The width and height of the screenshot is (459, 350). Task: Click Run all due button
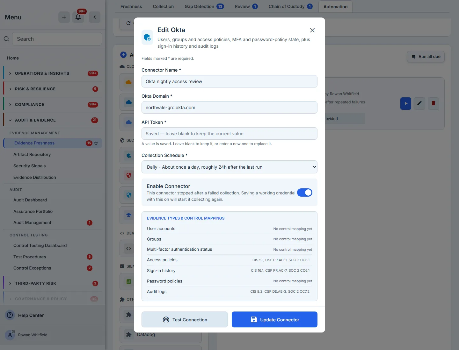426,57
